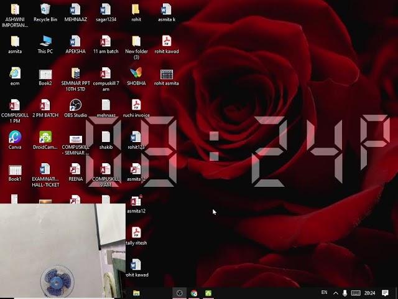Image resolution: width=398 pixels, height=299 pixels.
Task: Select the compuskill 7 am file
Action: 106,79
